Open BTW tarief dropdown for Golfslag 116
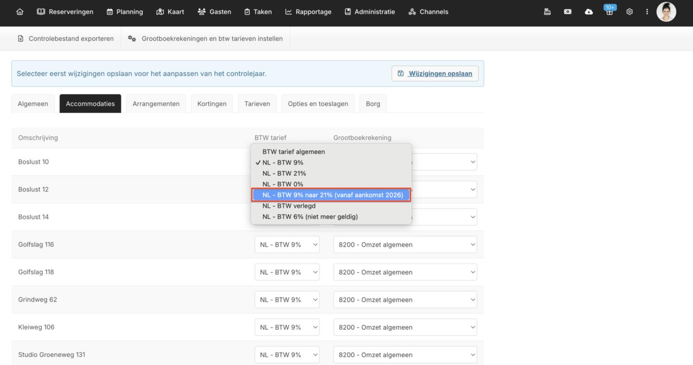The height and width of the screenshot is (365, 693). point(287,244)
